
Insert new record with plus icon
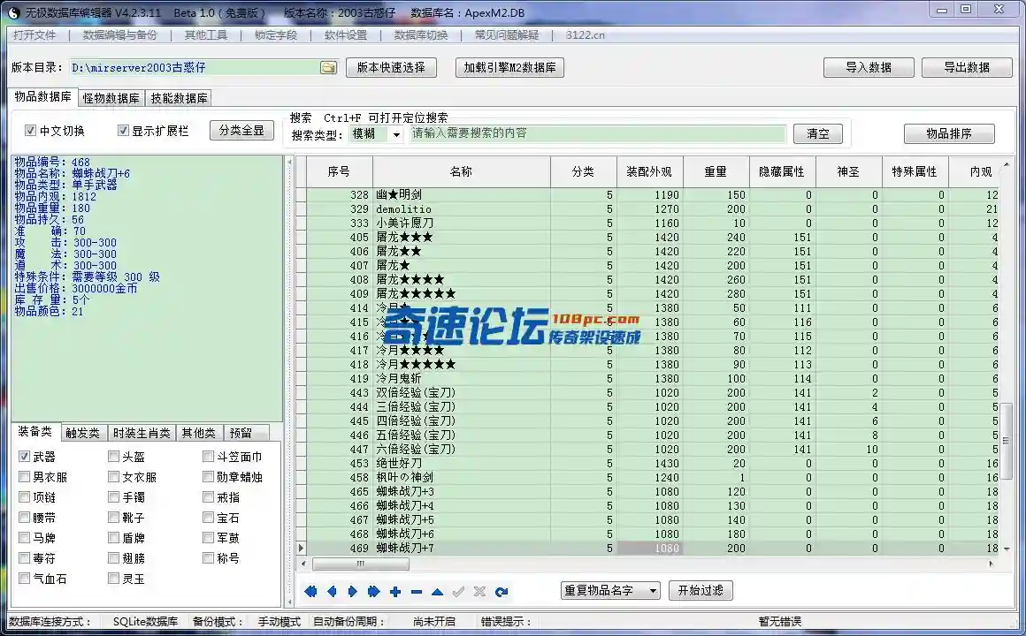[395, 592]
